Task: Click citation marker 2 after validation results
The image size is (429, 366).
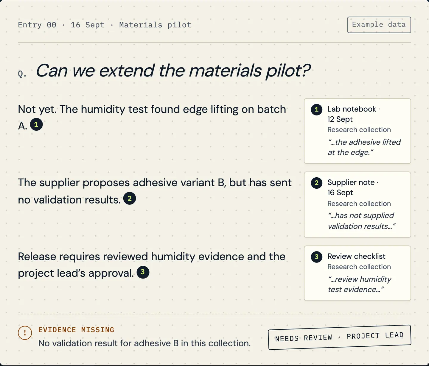Action: pyautogui.click(x=130, y=198)
